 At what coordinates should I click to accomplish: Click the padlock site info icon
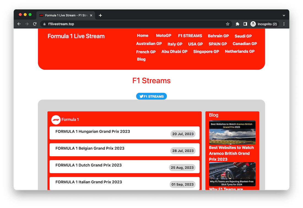(44, 24)
